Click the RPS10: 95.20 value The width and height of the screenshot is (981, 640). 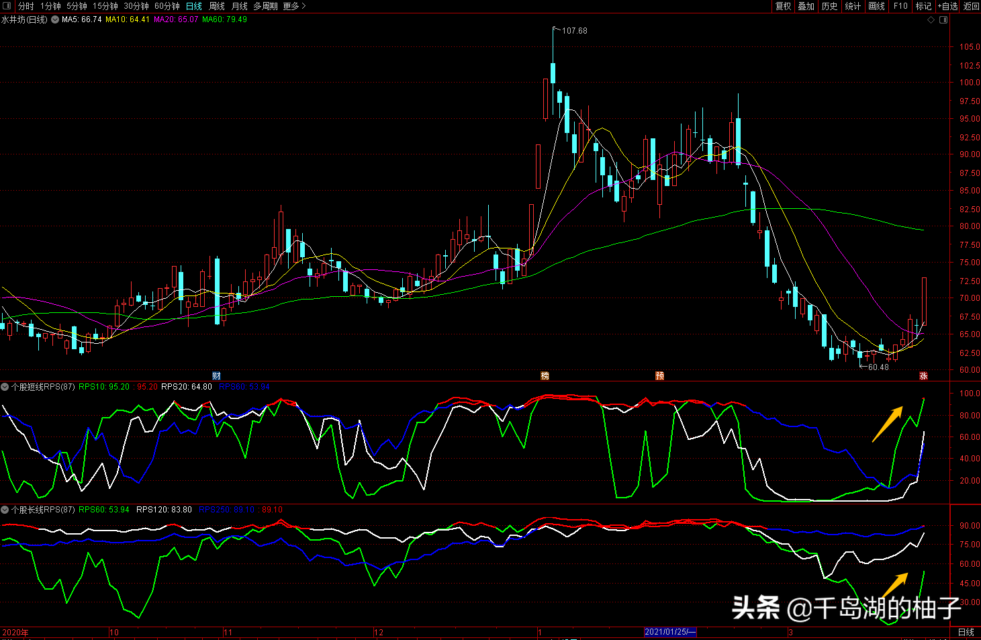click(x=104, y=387)
